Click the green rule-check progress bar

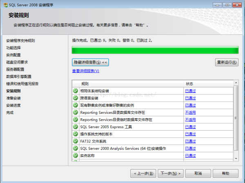(x=155, y=50)
